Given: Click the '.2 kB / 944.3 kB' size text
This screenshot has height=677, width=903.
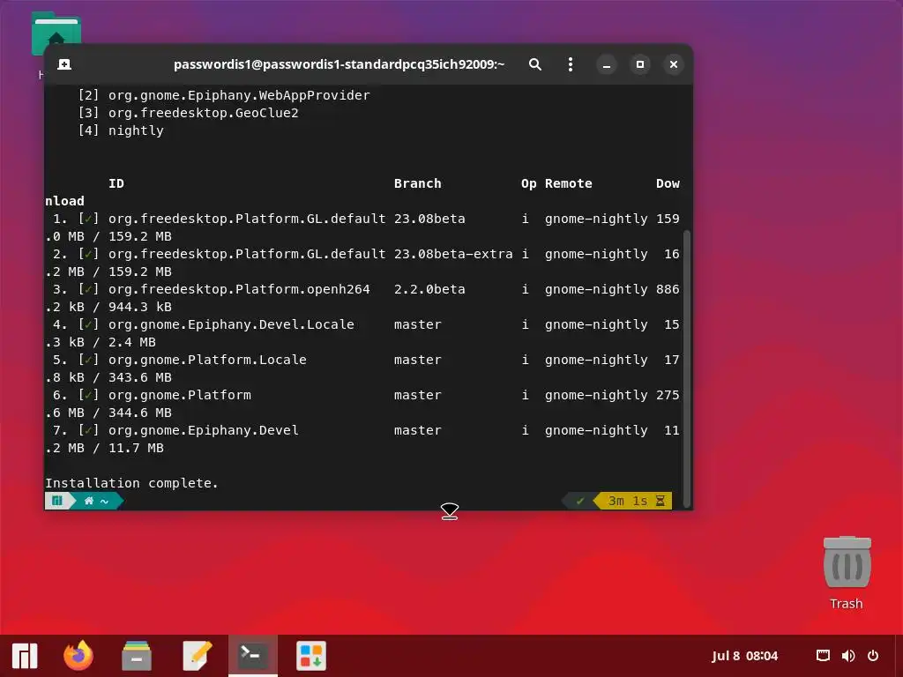Looking at the screenshot, I should pos(108,307).
